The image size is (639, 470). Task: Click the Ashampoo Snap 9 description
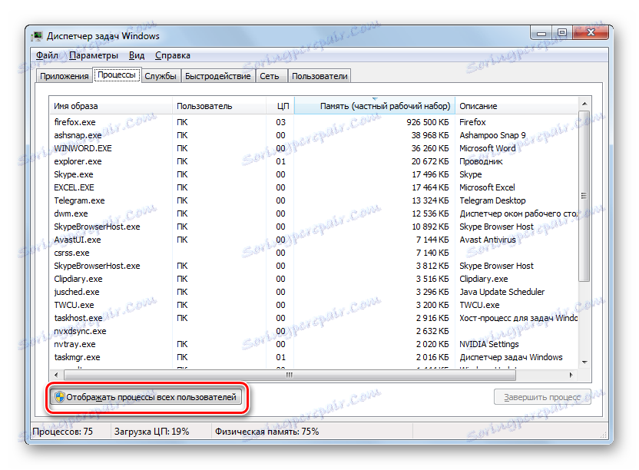point(492,135)
